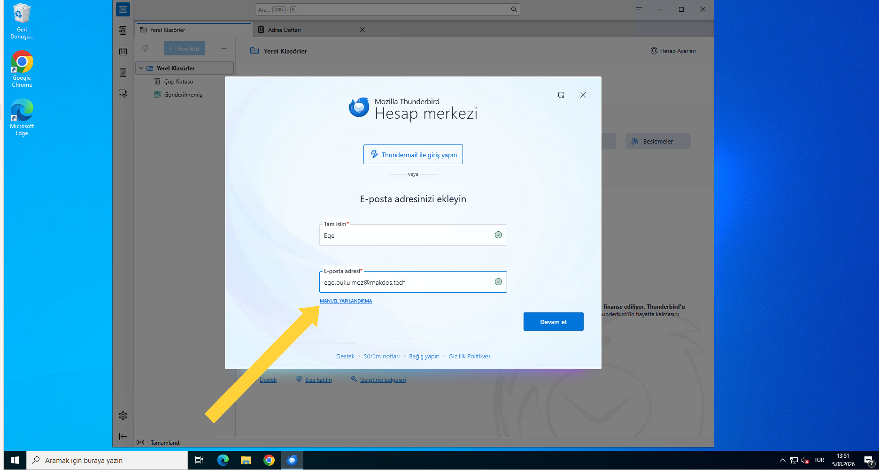
Task: Focus the Tam isim input field
Action: (x=413, y=235)
